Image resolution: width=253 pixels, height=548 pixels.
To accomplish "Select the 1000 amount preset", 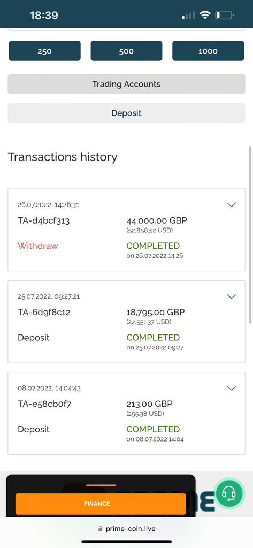I will tap(208, 51).
